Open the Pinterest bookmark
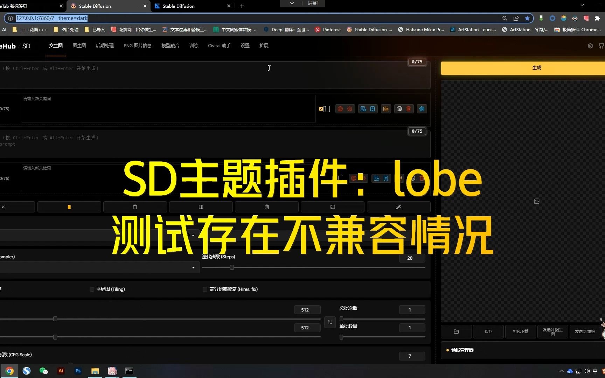Screen dimensions: 605x378 point(328,30)
